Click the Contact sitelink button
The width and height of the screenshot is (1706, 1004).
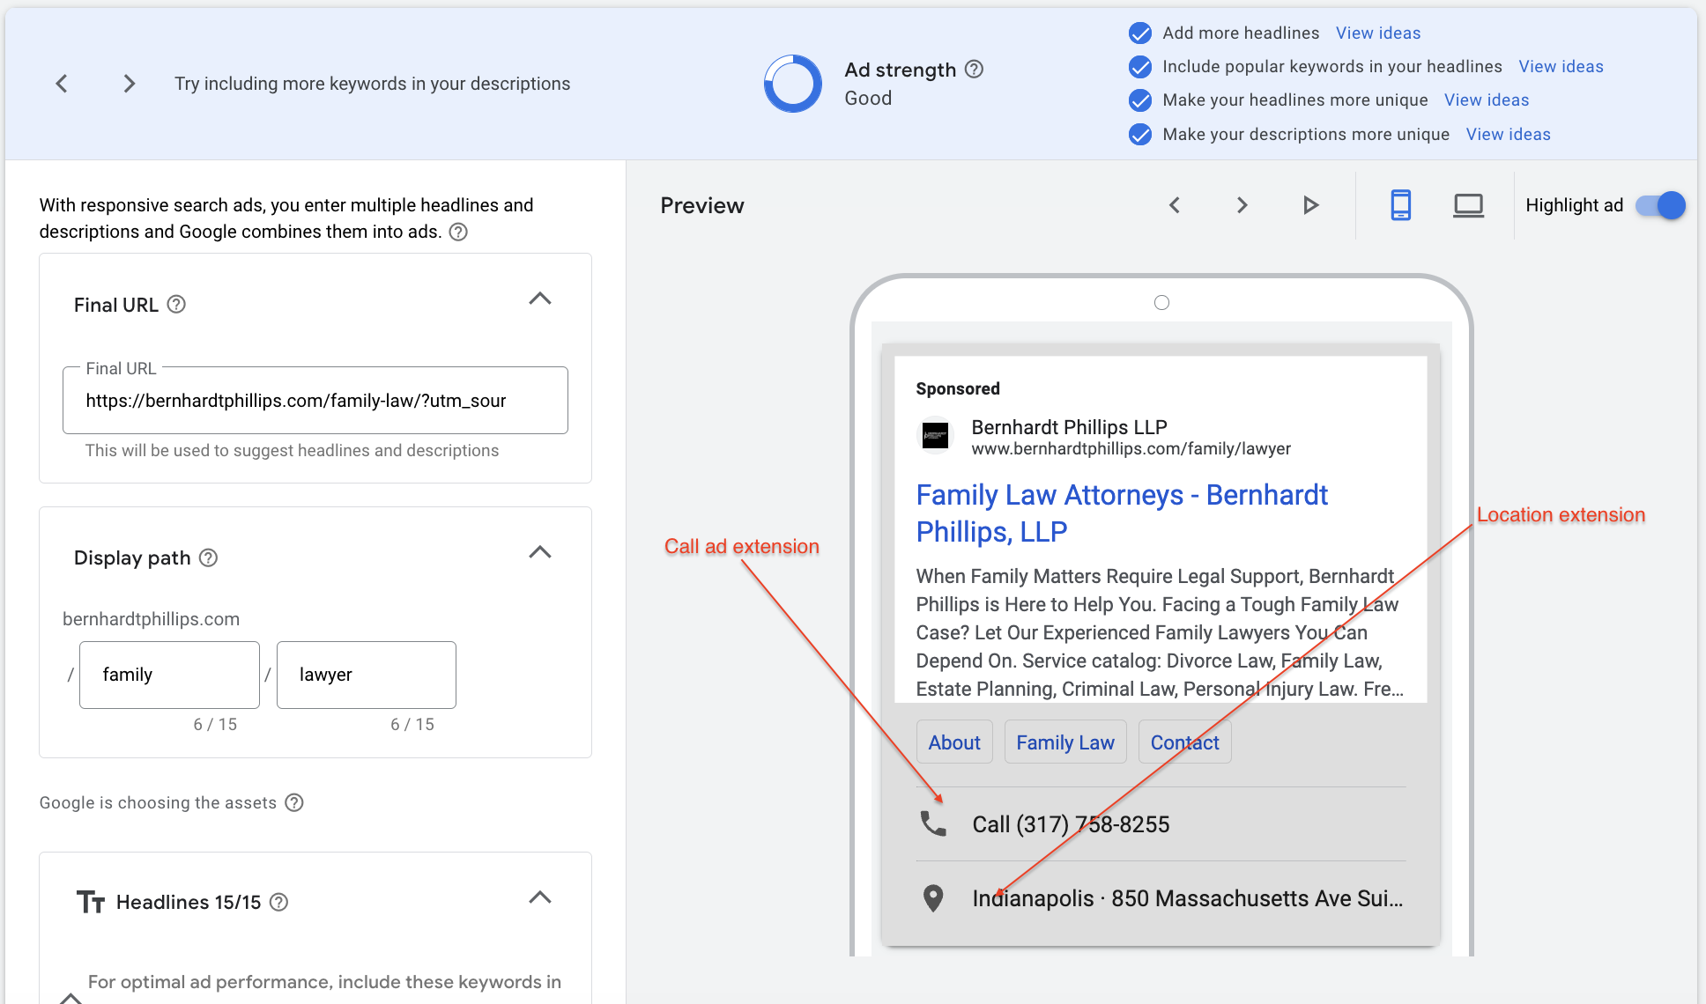click(x=1181, y=742)
